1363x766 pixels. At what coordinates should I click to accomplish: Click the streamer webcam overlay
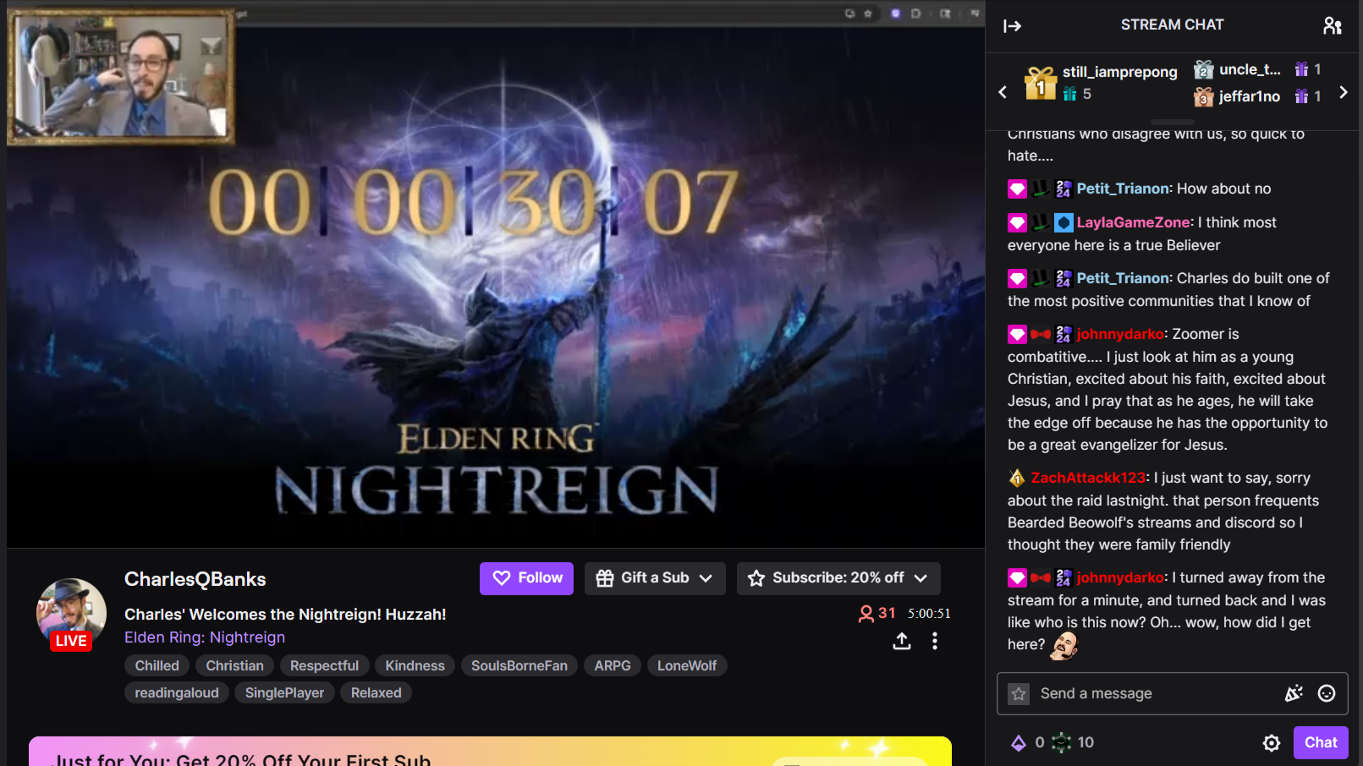(x=121, y=75)
